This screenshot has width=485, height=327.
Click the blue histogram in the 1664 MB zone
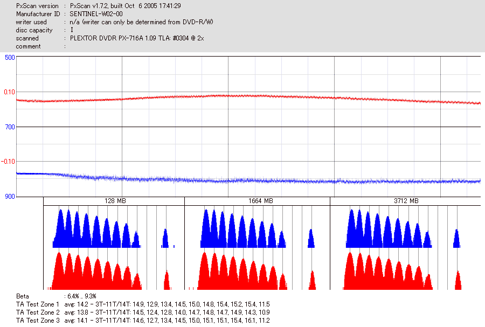[x=243, y=235]
